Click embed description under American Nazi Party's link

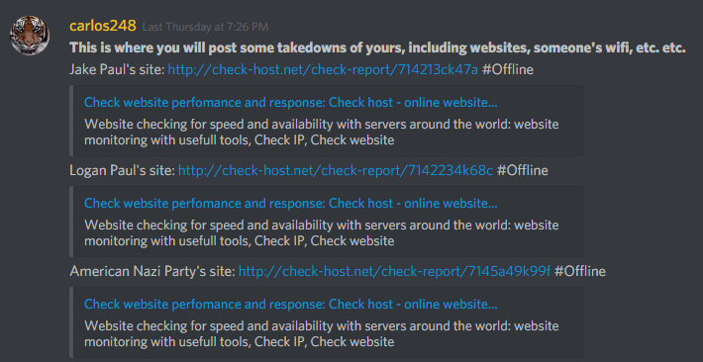click(322, 333)
